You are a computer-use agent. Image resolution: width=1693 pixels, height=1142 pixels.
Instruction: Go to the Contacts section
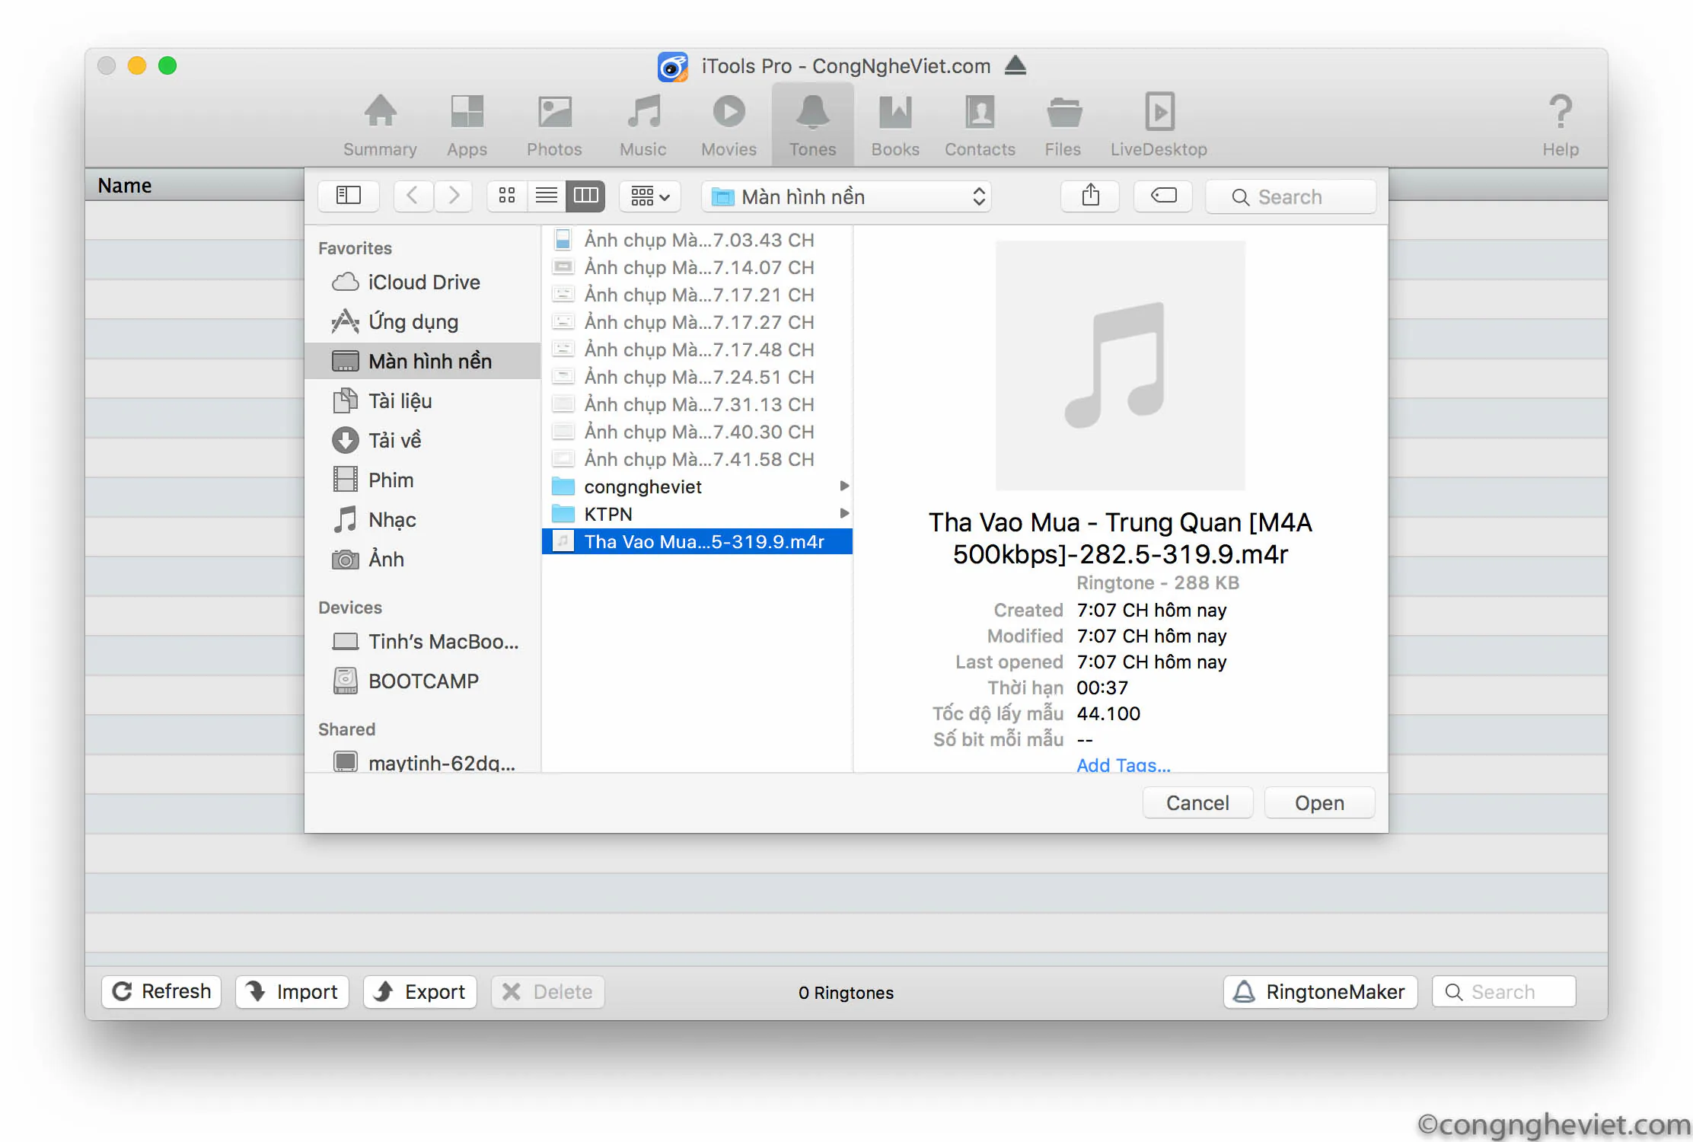point(980,125)
